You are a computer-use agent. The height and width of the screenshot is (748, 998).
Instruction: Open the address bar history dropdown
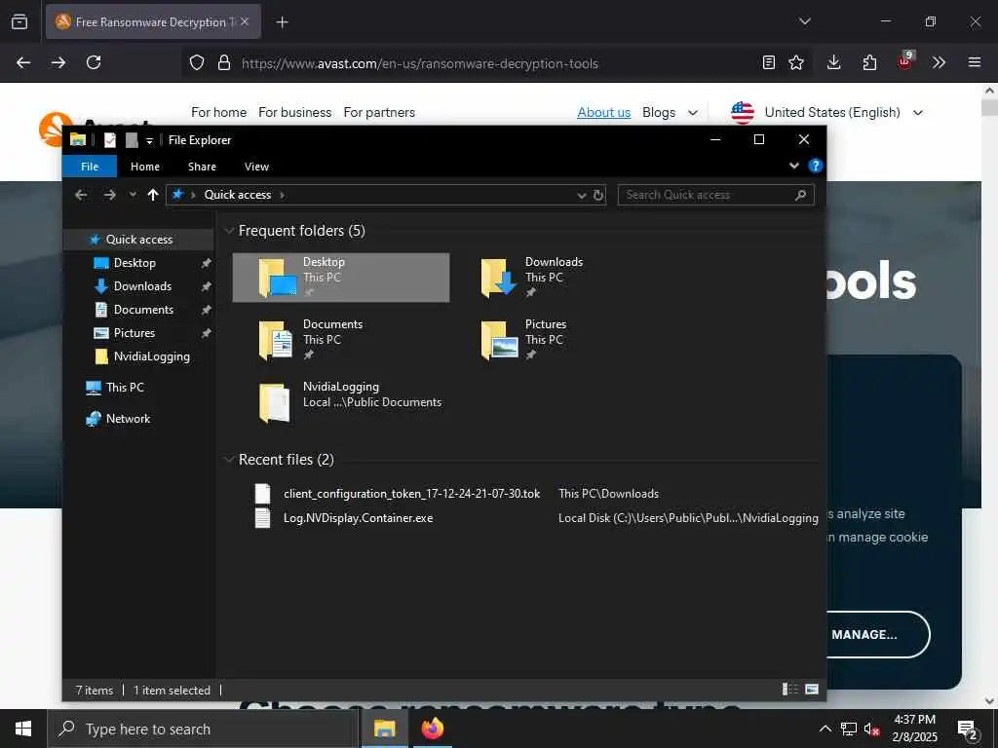point(581,195)
